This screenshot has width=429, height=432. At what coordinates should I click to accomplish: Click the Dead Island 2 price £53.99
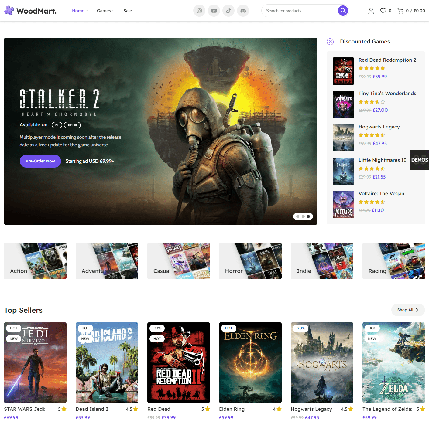click(x=83, y=418)
